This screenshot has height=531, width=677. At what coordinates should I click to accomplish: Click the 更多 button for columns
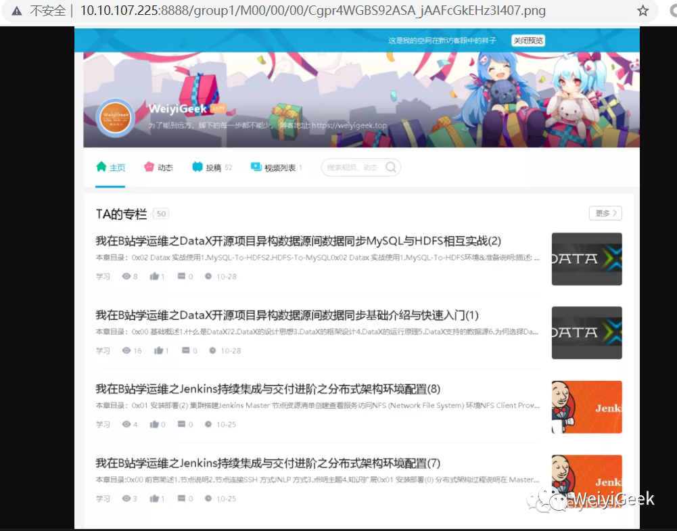605,213
